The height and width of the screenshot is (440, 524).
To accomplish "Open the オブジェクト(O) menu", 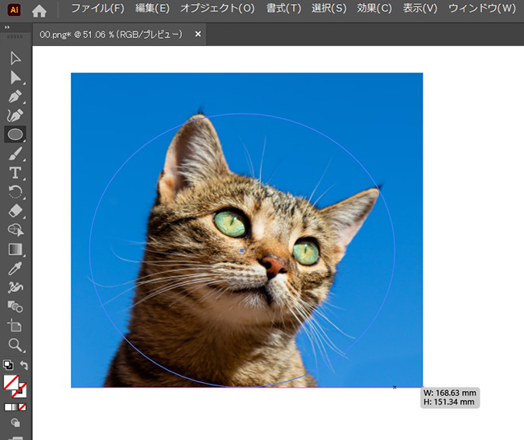I will click(x=217, y=8).
